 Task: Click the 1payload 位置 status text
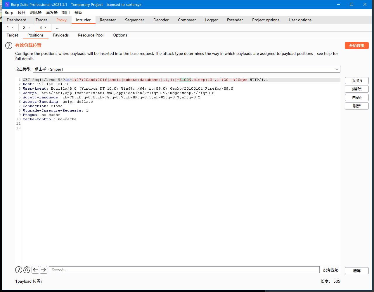[29, 281]
